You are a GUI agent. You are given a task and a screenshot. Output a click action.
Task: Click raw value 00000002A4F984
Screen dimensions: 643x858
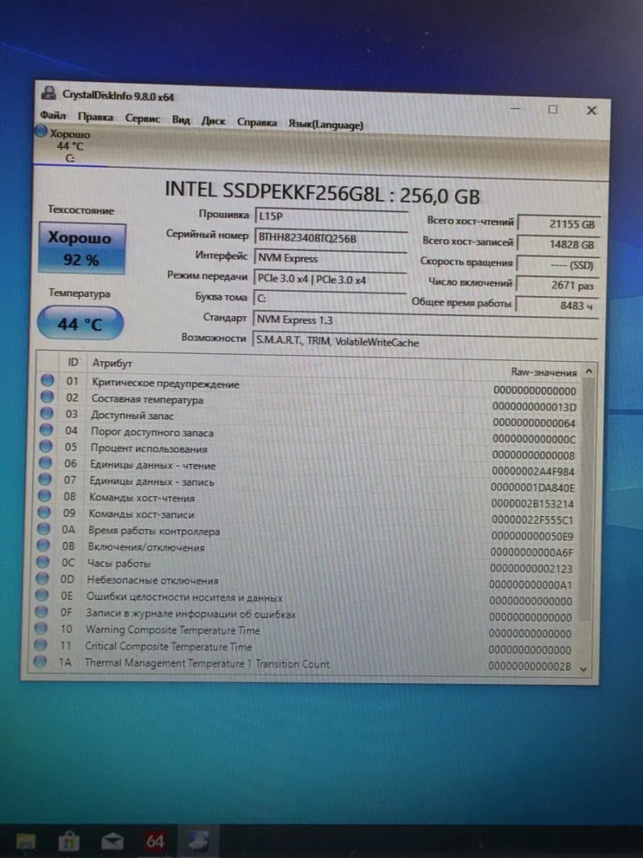click(x=533, y=471)
